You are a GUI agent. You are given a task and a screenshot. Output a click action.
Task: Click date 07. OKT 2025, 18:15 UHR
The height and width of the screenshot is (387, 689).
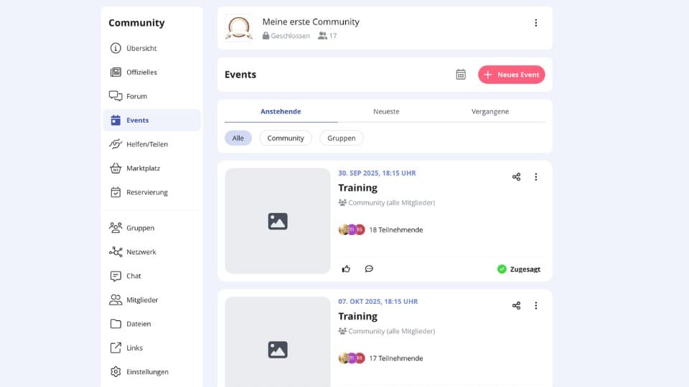coord(378,302)
